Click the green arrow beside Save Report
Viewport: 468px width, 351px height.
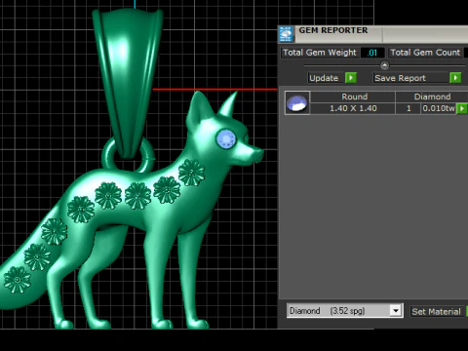point(455,78)
